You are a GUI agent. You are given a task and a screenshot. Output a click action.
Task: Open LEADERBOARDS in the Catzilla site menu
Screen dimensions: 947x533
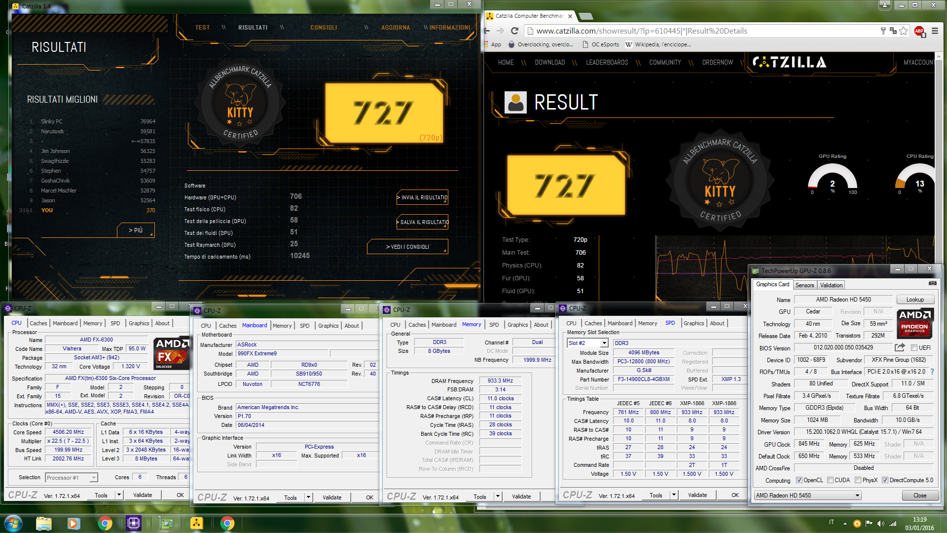tap(607, 63)
